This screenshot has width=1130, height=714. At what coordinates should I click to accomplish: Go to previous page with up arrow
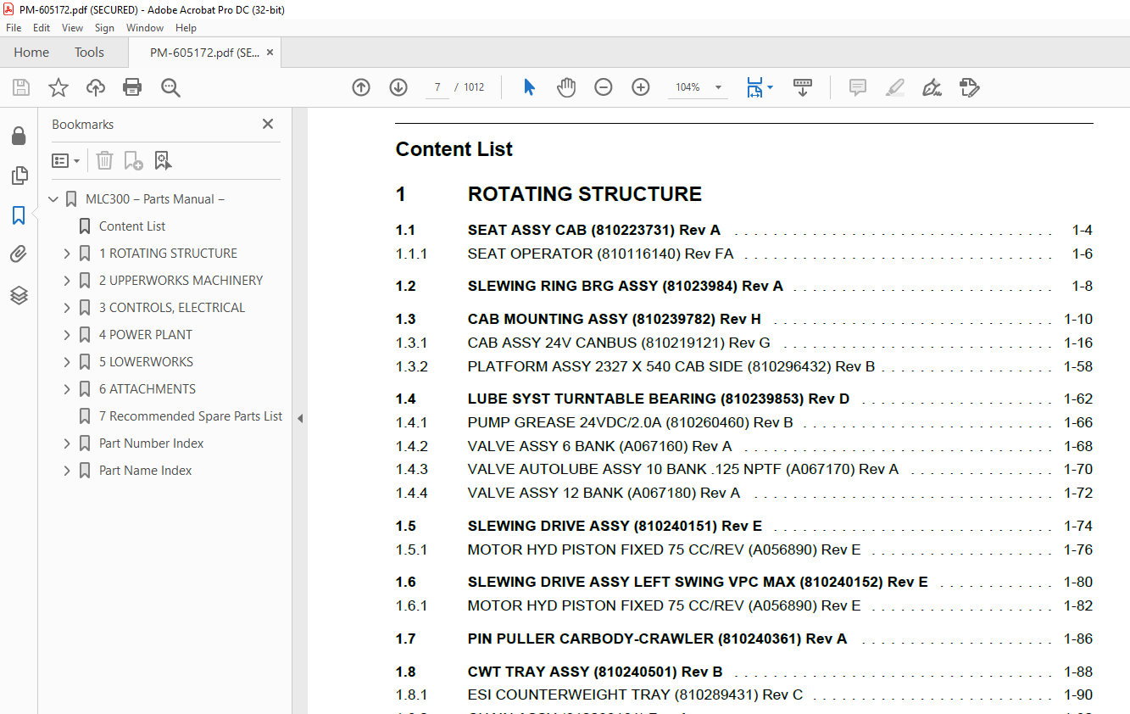(361, 87)
